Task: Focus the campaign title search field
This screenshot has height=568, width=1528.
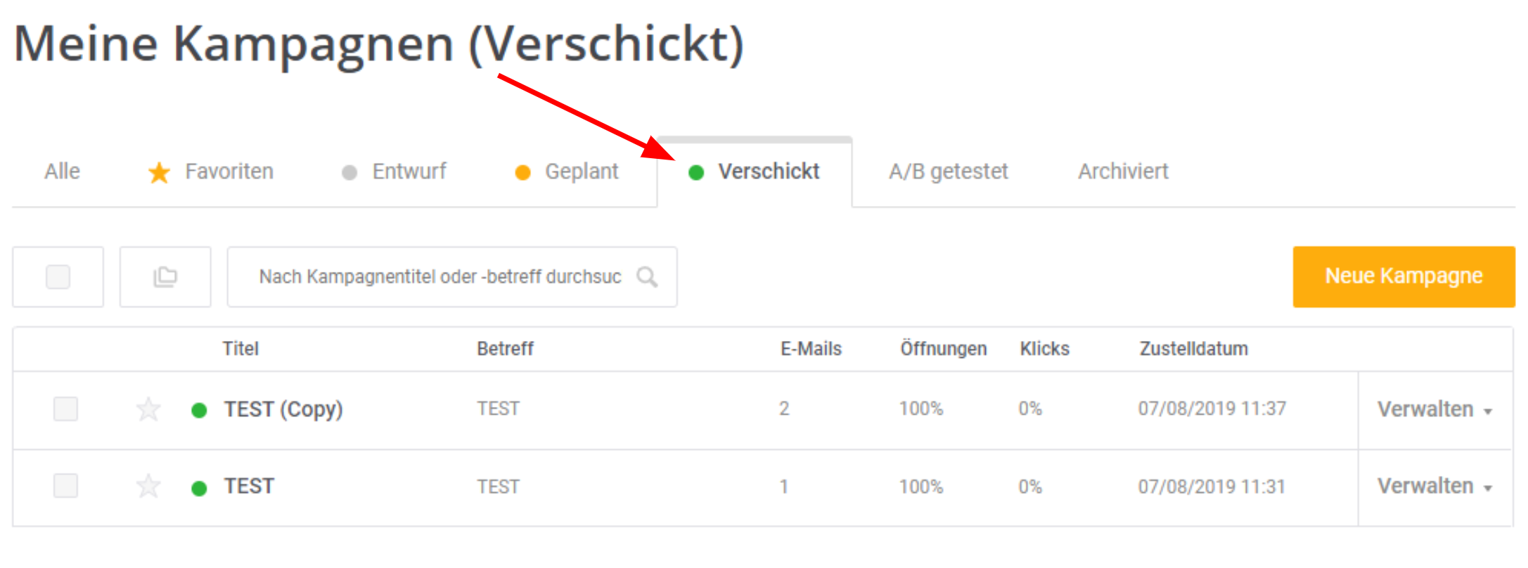Action: [x=439, y=277]
